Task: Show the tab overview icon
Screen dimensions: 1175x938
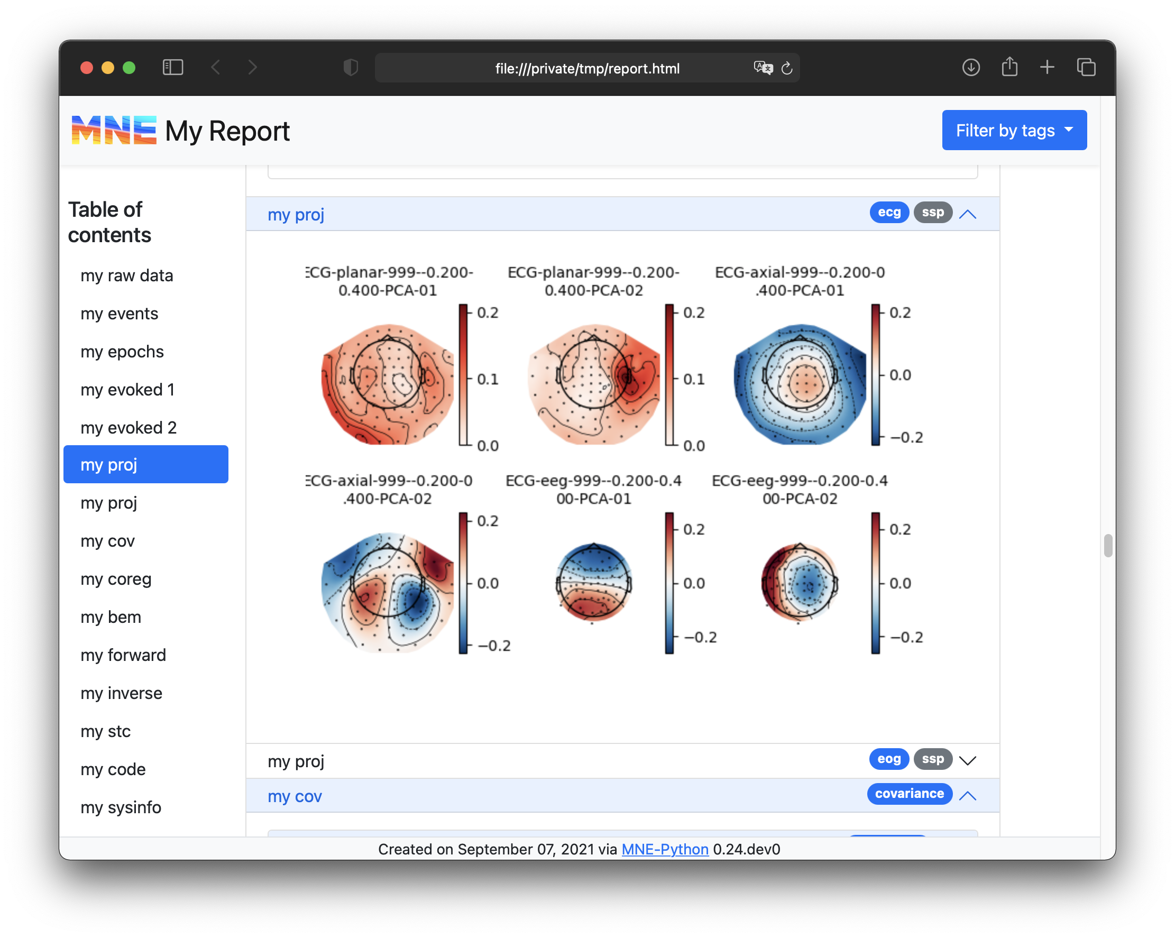Action: (x=1086, y=68)
